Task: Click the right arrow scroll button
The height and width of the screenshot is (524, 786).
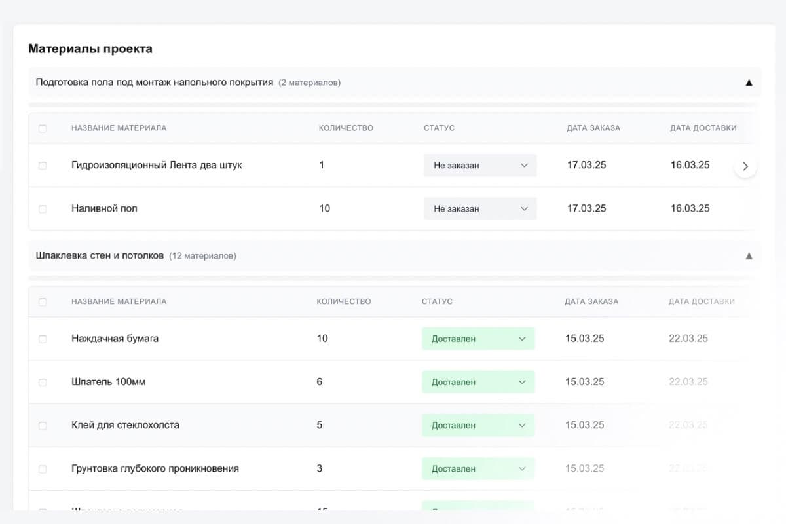Action: [745, 166]
